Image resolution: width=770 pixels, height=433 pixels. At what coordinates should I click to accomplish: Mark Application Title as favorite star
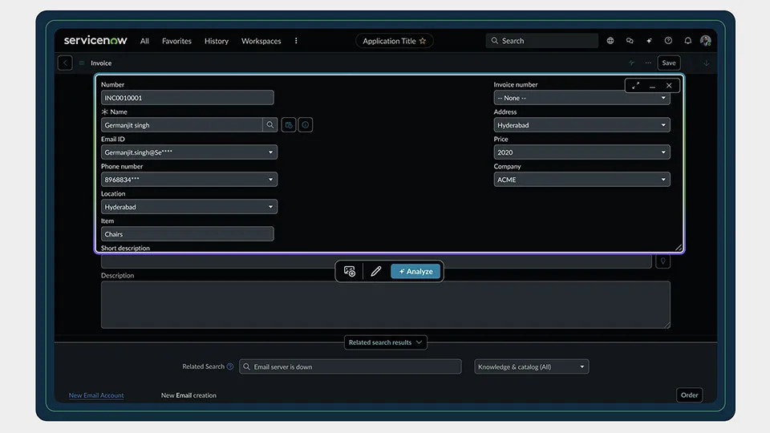click(x=423, y=41)
